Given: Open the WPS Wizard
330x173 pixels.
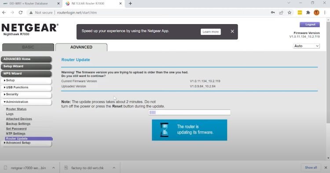Looking at the screenshot, I should 26,73.
